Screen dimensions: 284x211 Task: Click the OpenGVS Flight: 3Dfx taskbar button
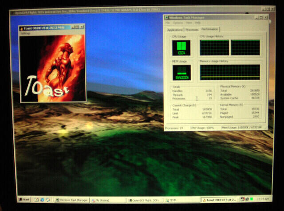tap(145, 200)
